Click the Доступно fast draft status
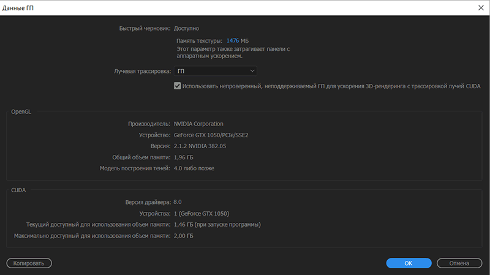 186,28
